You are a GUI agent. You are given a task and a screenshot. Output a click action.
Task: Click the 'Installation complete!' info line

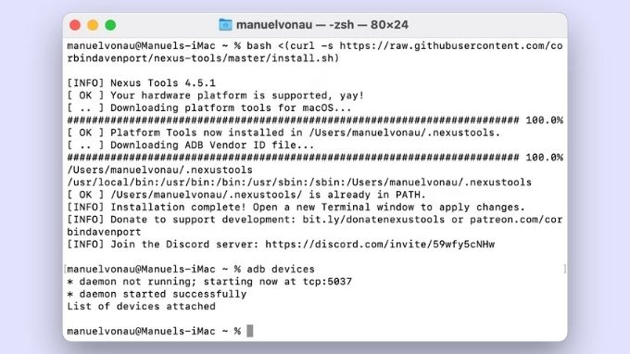[296, 208]
